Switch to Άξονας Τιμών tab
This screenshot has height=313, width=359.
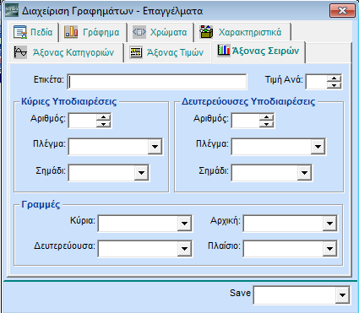167,52
